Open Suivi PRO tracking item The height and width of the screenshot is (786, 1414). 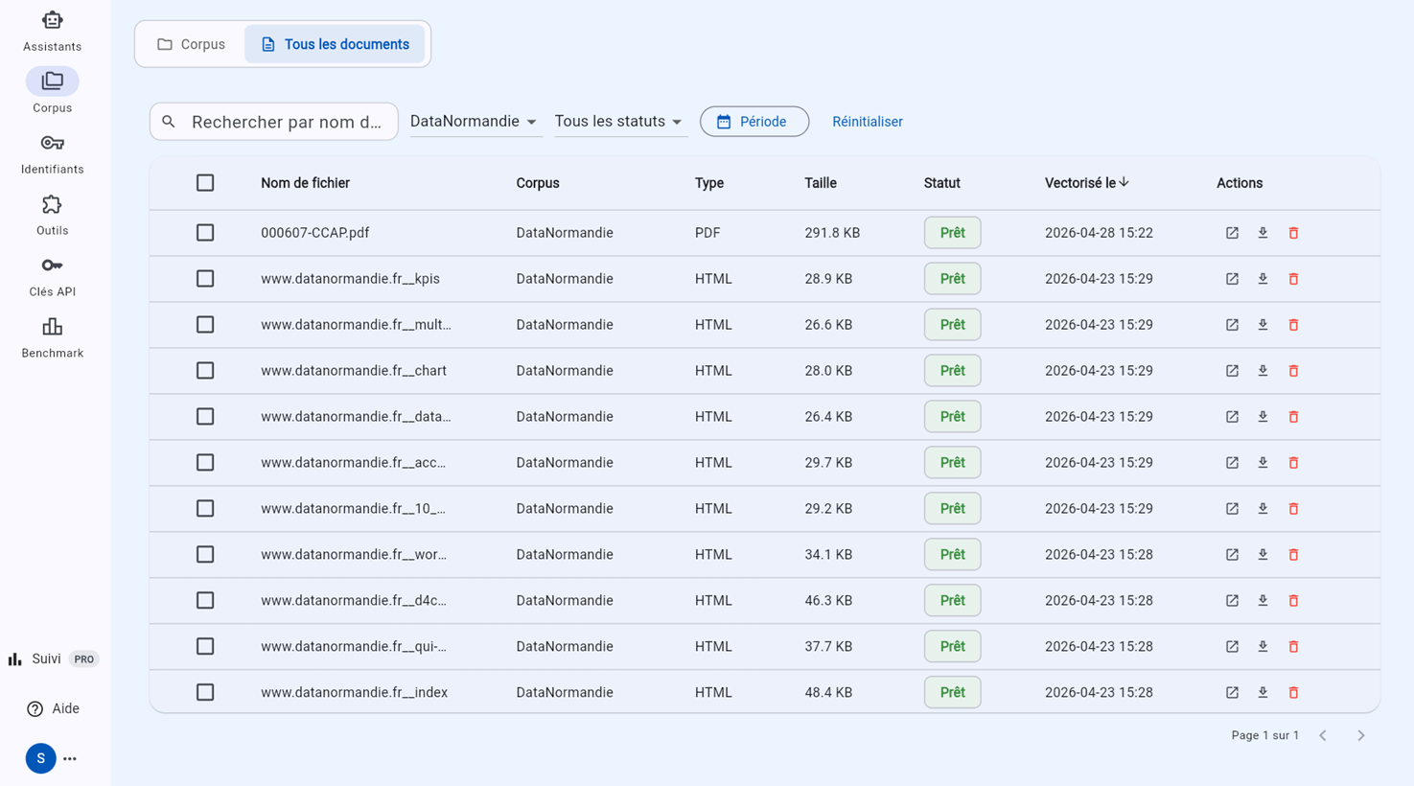coord(54,659)
